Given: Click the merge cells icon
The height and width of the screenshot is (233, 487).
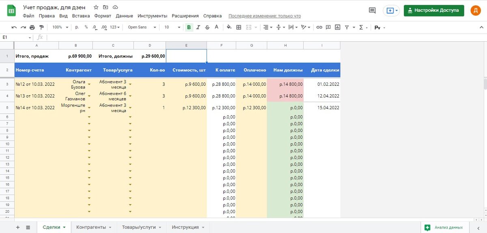Looking at the screenshot, I should pyautogui.click(x=248, y=27).
